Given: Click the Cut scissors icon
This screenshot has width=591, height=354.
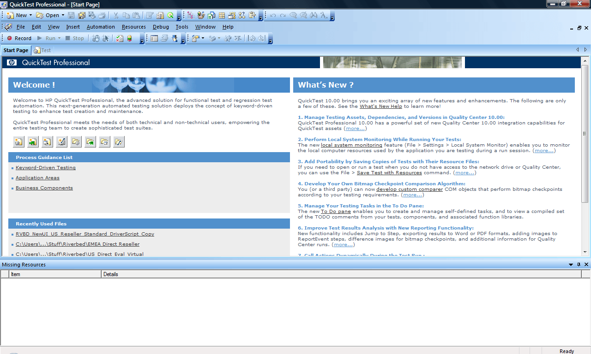Looking at the screenshot, I should [x=116, y=15].
